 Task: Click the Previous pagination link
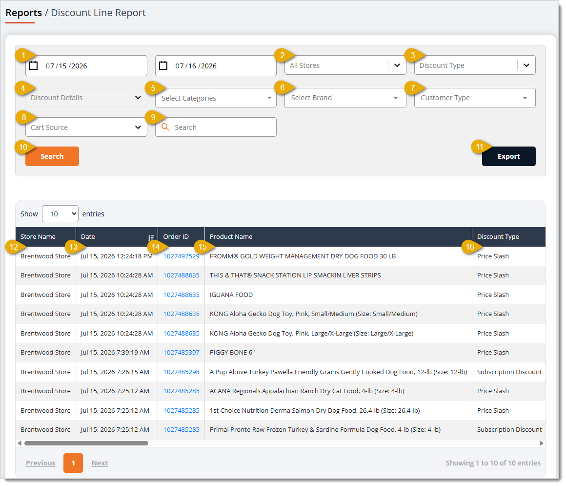pyautogui.click(x=40, y=463)
